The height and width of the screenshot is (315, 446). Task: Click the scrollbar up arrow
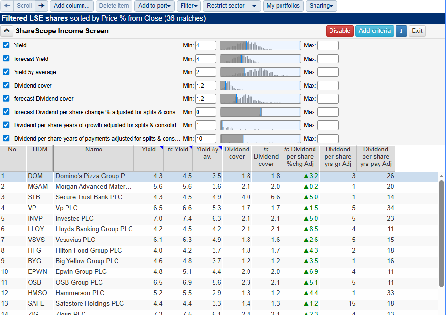pyautogui.click(x=442, y=176)
